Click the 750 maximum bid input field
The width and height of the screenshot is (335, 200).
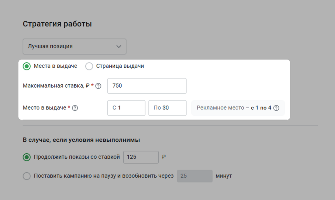point(147,85)
